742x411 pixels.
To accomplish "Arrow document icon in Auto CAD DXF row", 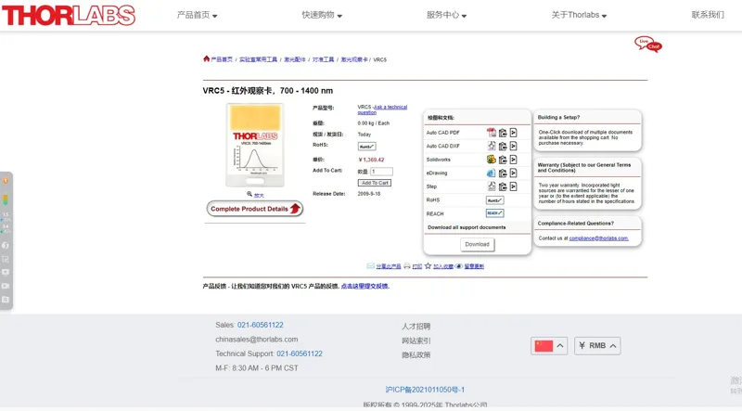I will [x=514, y=146].
